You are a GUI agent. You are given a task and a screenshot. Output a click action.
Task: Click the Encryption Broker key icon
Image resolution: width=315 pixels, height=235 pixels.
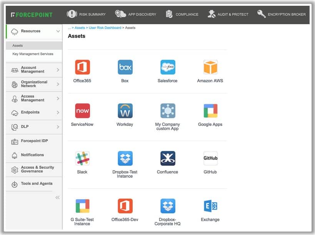[262, 14]
